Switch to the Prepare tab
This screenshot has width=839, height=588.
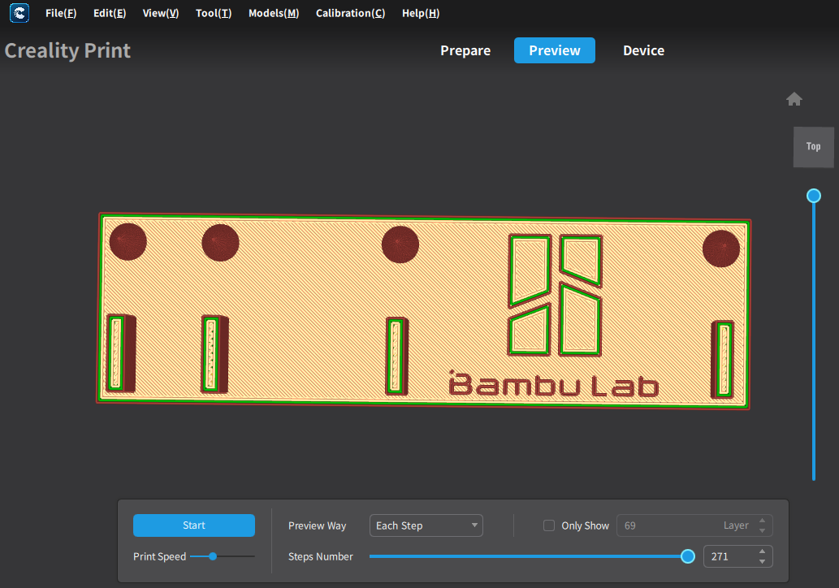(465, 50)
